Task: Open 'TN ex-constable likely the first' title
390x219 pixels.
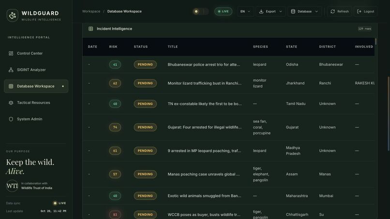Action: (205, 103)
